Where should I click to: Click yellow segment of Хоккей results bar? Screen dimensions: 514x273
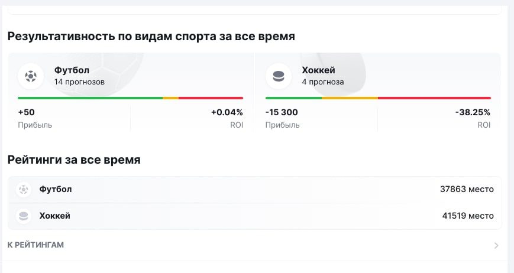click(x=350, y=98)
